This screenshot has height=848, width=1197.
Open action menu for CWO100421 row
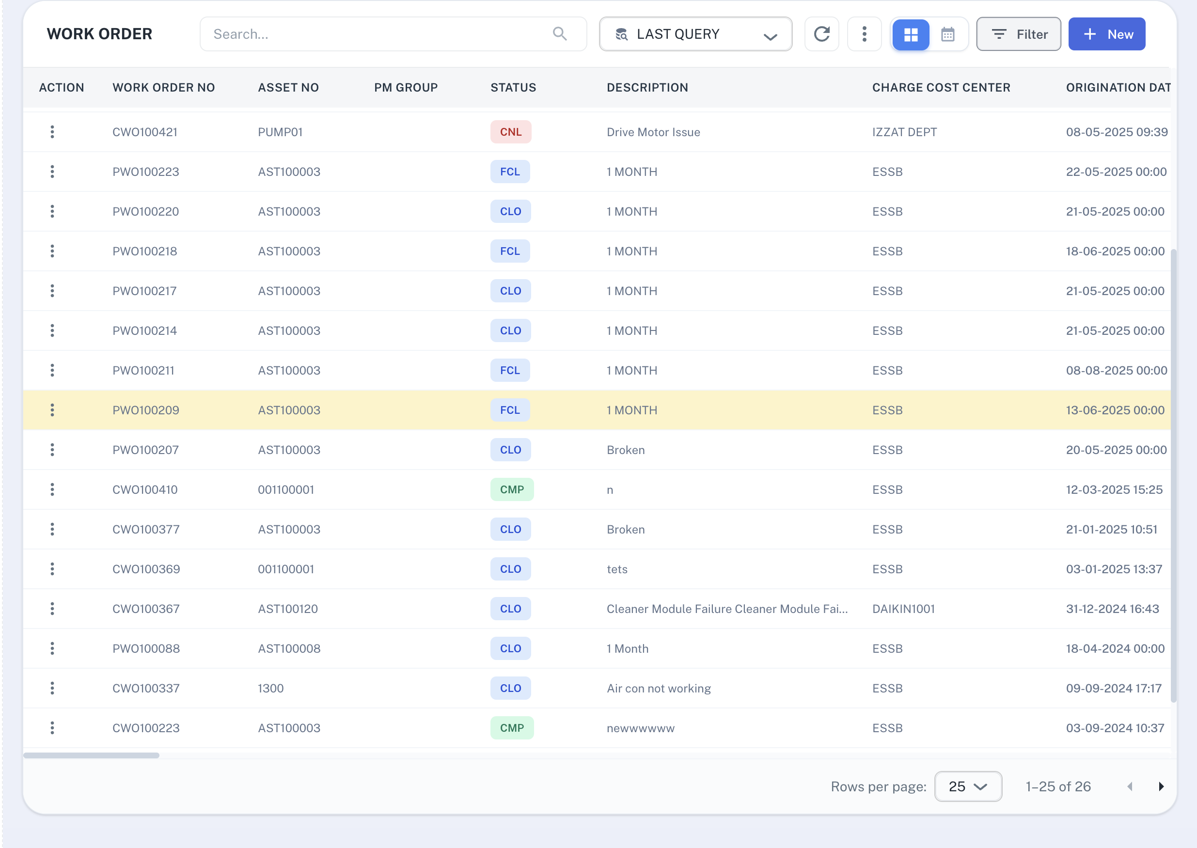coord(52,132)
